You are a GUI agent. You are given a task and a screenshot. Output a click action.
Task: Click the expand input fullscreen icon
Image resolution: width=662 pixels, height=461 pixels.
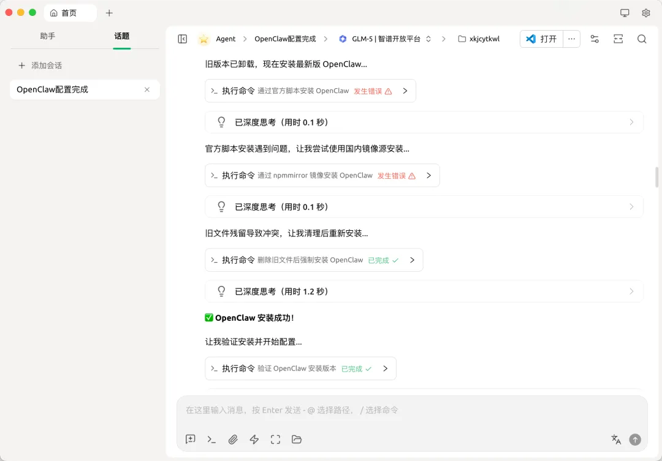pyautogui.click(x=275, y=440)
